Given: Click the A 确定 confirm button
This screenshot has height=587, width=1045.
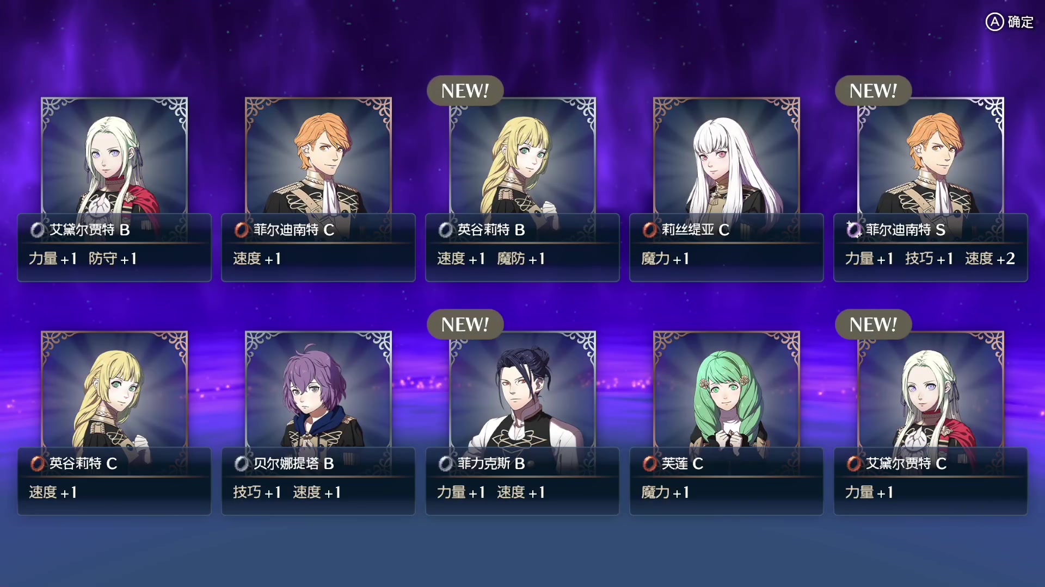Looking at the screenshot, I should (x=1010, y=22).
